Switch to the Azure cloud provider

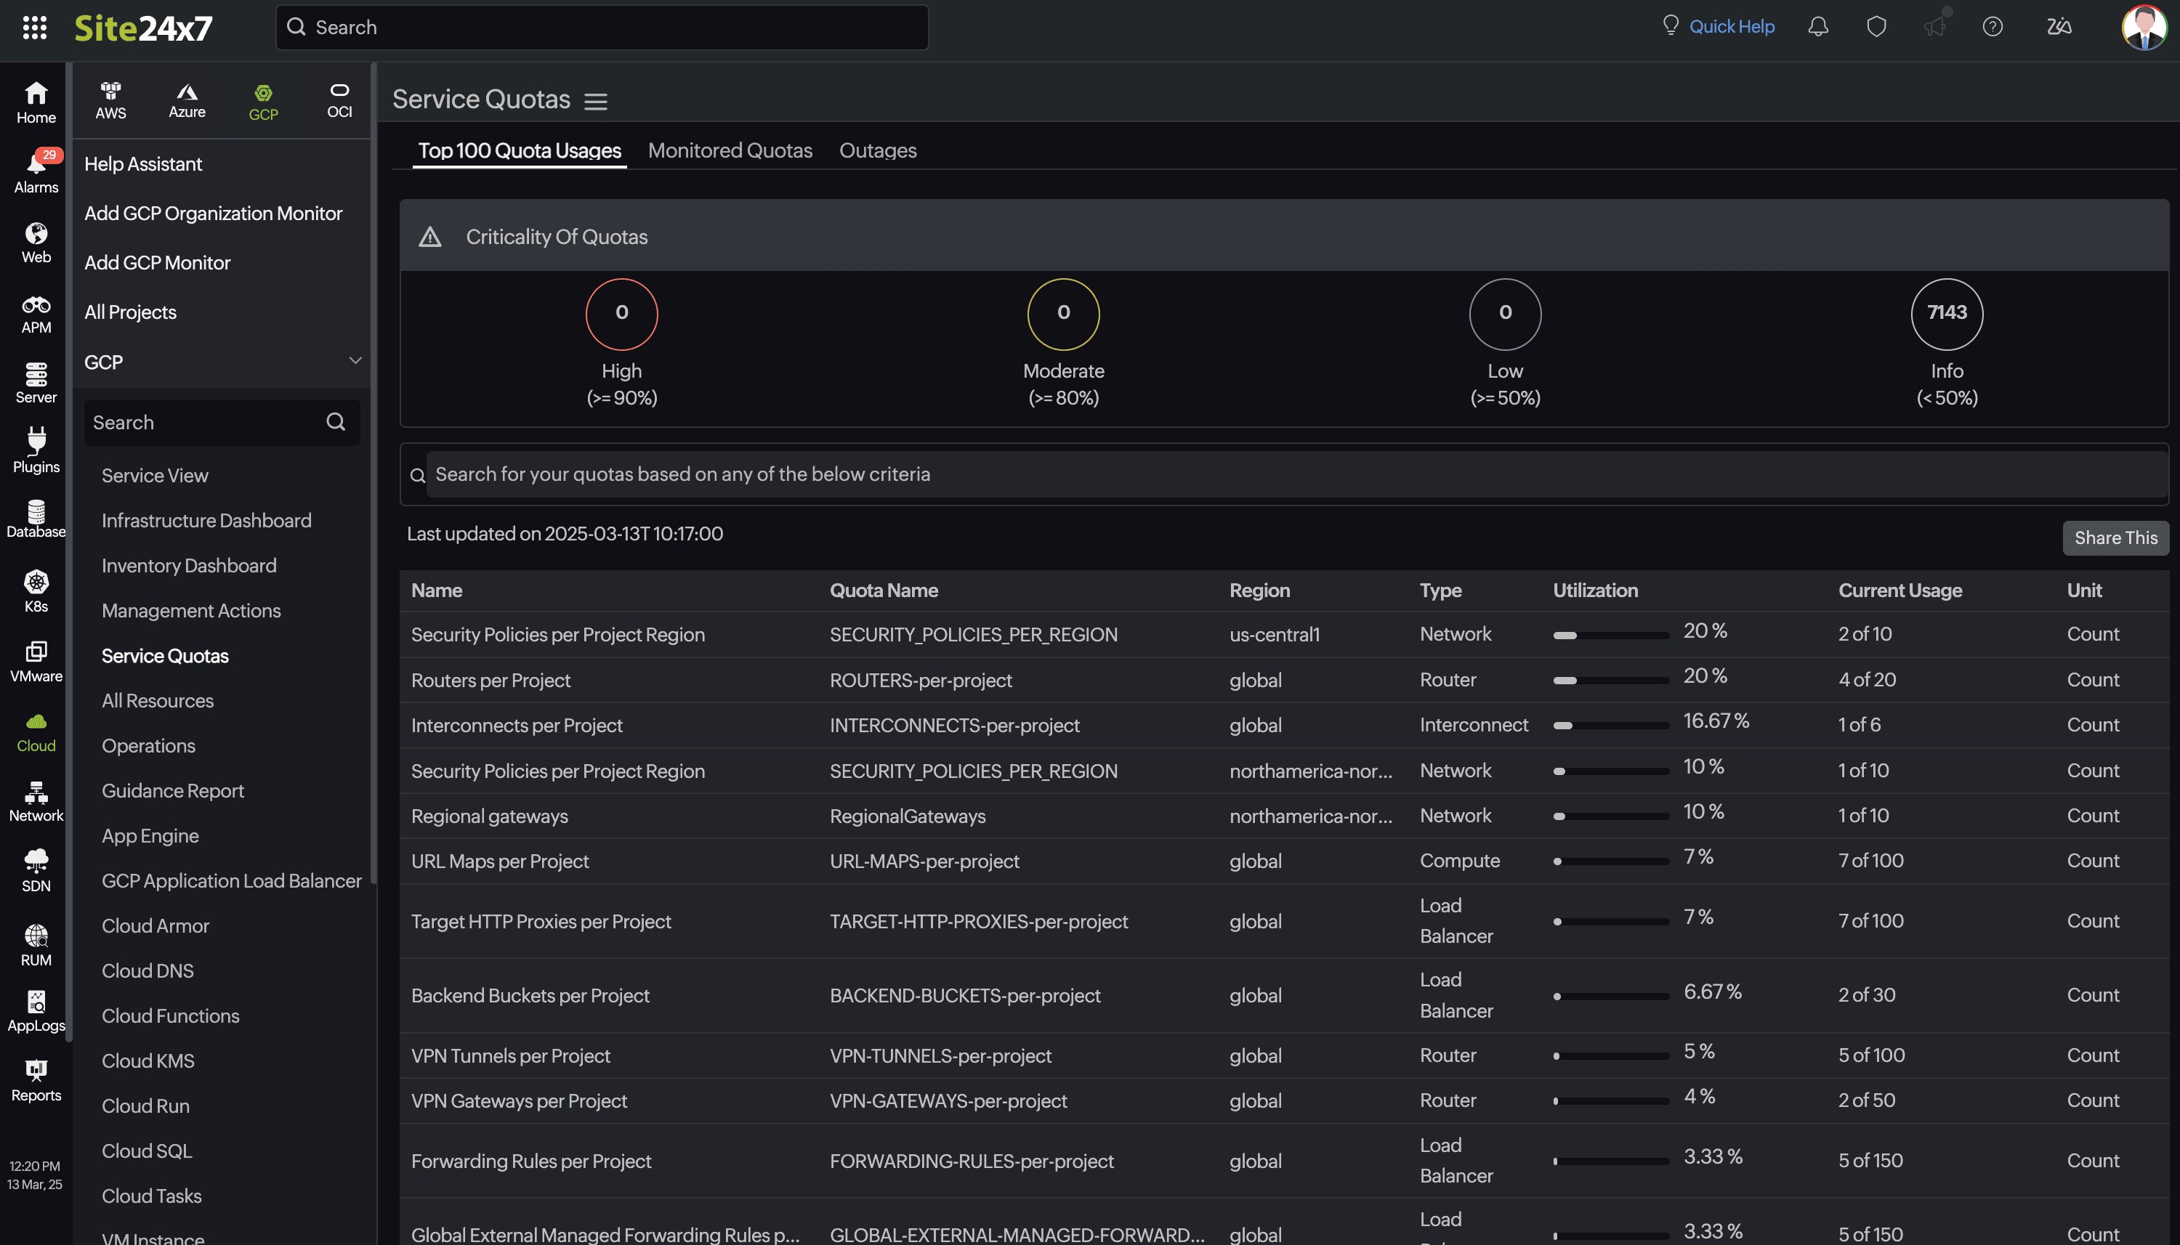point(187,101)
